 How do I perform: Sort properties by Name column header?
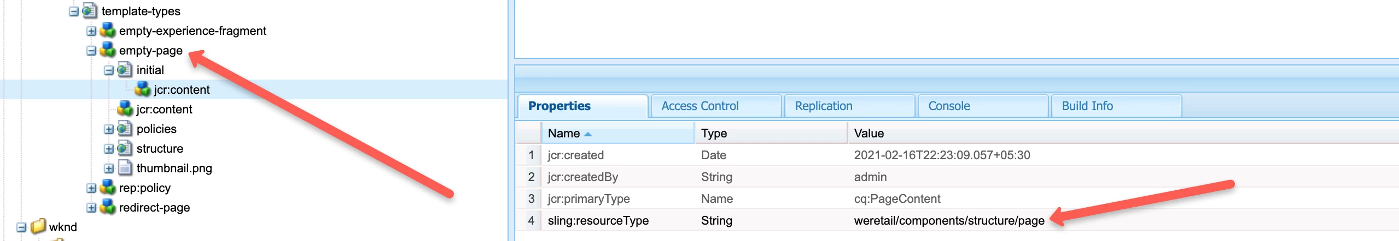coord(563,133)
